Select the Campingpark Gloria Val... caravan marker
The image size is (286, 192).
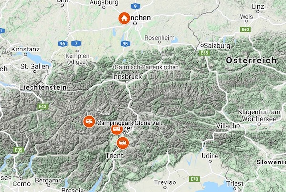(89, 121)
